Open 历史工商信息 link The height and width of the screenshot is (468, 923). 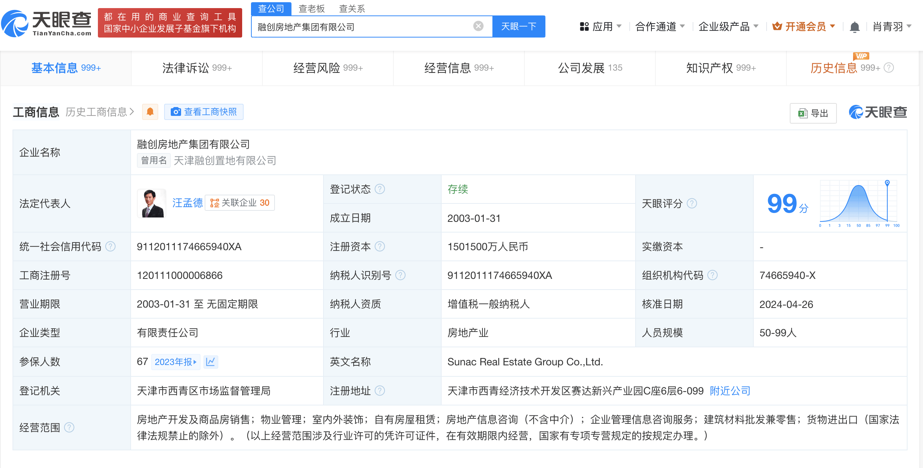pos(100,112)
